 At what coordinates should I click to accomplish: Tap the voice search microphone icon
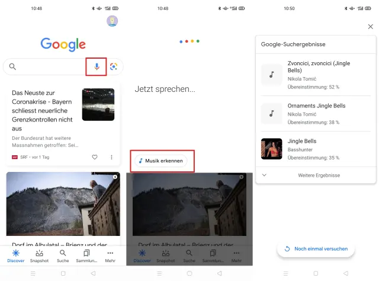click(x=97, y=66)
